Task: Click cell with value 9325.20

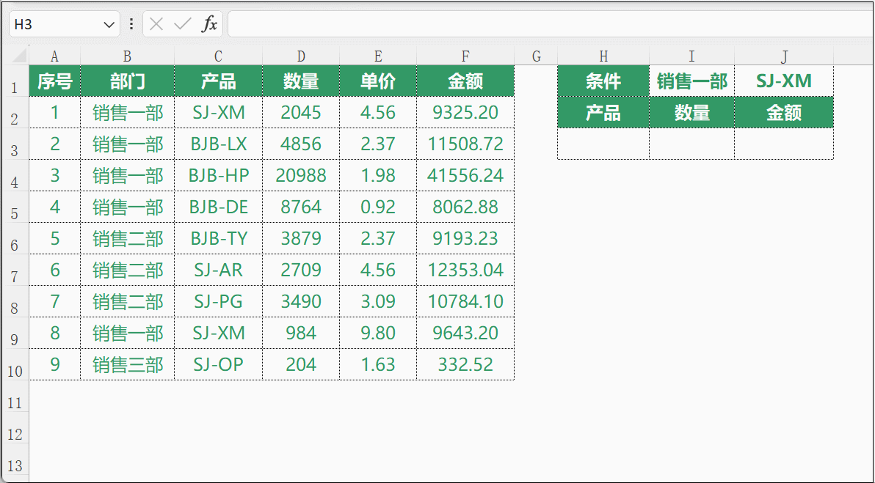Action: tap(465, 113)
